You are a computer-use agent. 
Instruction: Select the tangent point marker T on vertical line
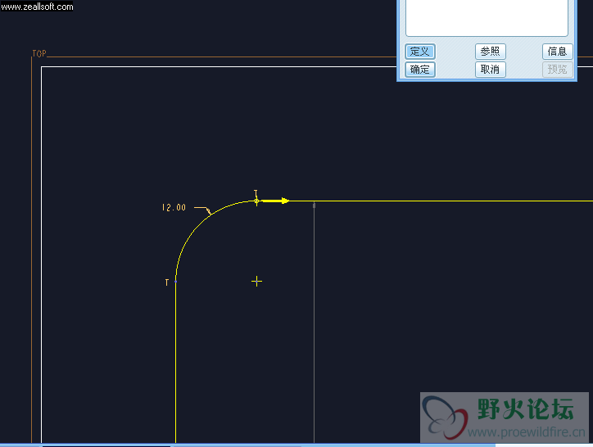pos(167,282)
